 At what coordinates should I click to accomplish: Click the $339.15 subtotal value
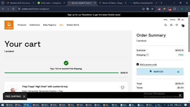(180, 50)
